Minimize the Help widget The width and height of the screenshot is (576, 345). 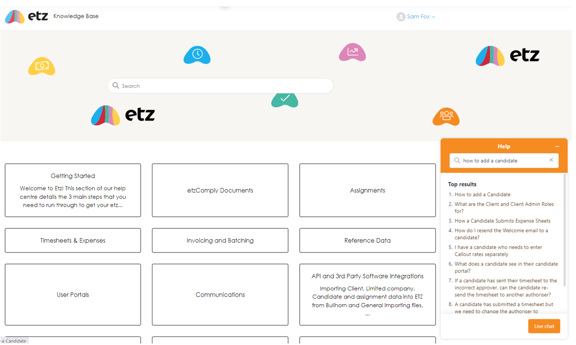pos(557,147)
